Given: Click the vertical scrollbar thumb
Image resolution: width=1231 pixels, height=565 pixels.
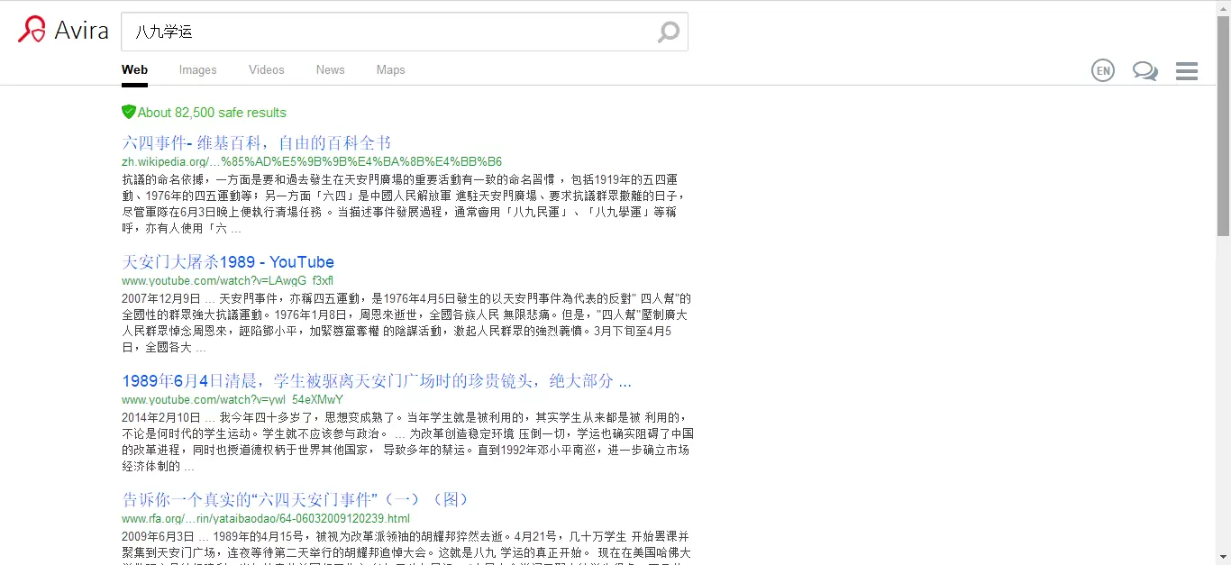Looking at the screenshot, I should [x=1223, y=126].
